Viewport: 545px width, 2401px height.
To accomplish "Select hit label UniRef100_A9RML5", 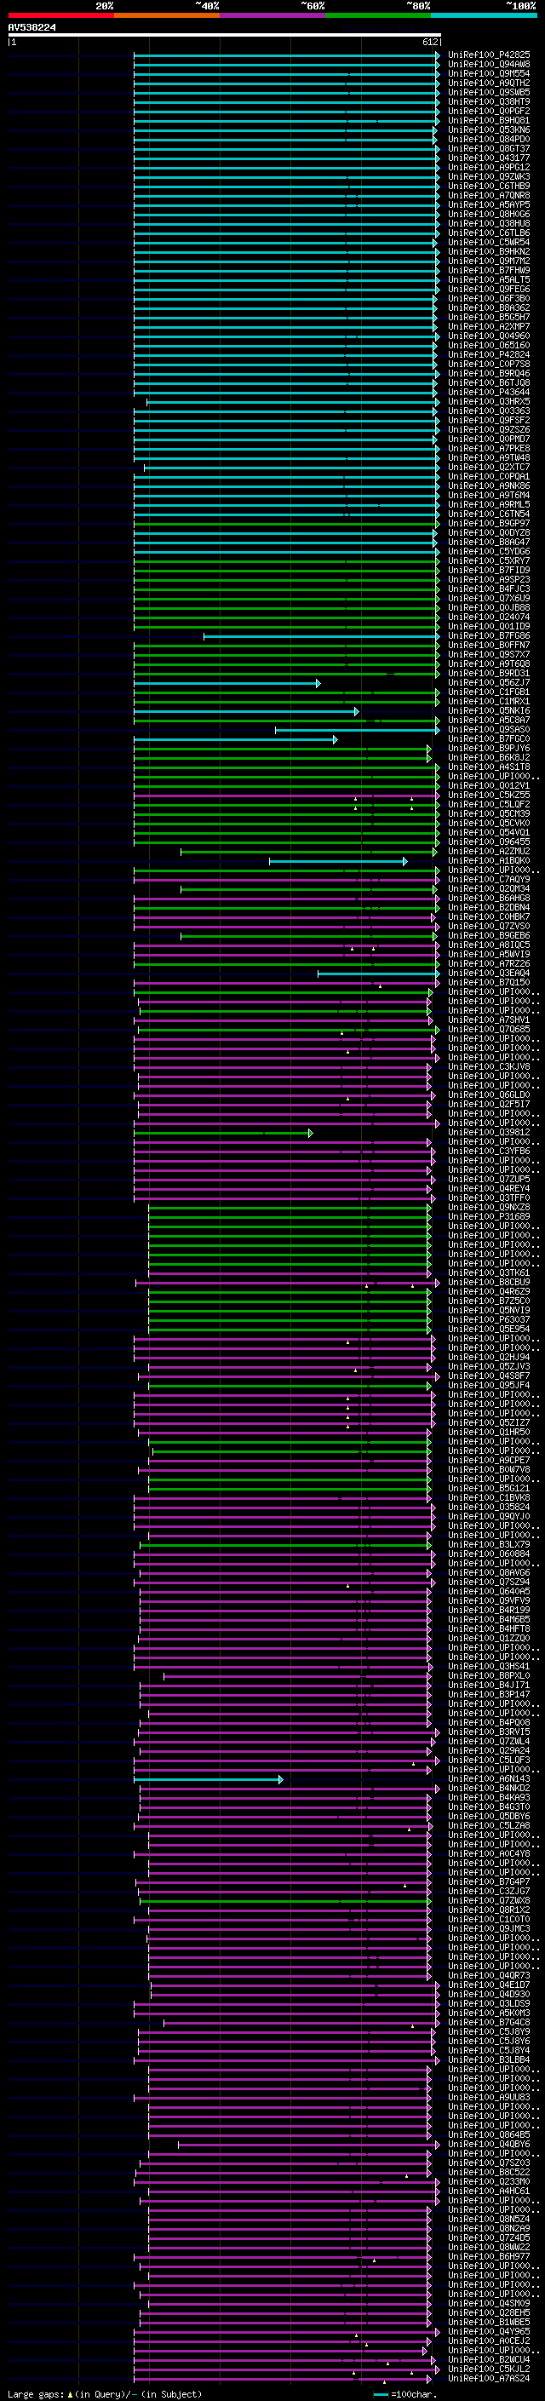I will (489, 504).
